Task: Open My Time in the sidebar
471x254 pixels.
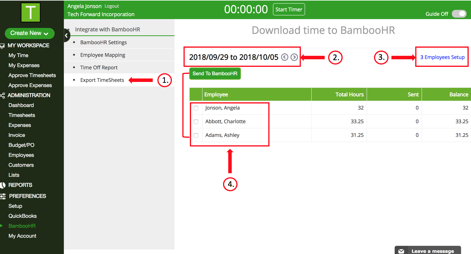Action: [x=18, y=55]
